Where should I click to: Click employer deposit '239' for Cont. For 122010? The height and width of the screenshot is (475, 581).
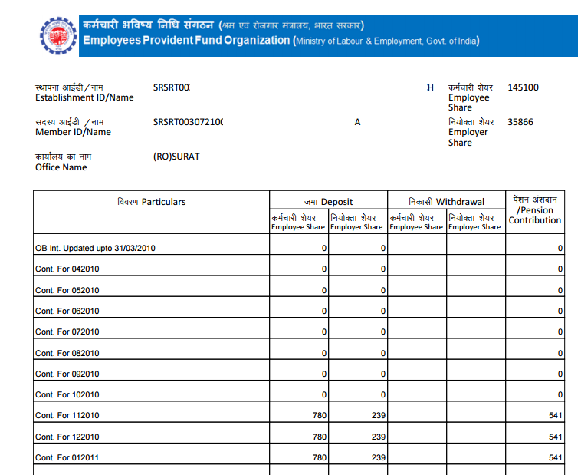[379, 437]
